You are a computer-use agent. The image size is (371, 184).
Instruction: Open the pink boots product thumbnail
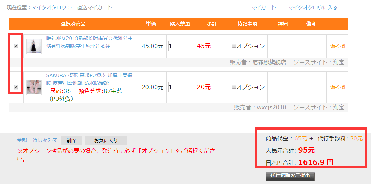pos(34,87)
